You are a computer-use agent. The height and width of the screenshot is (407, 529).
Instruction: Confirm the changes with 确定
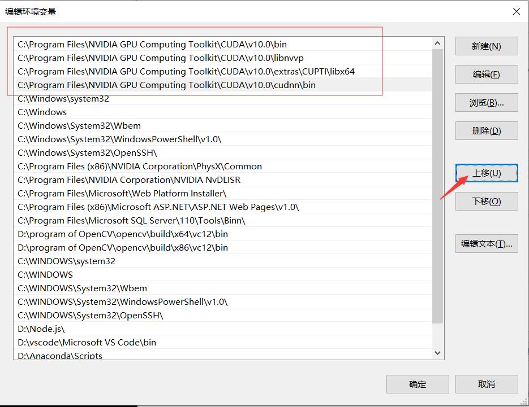click(418, 384)
